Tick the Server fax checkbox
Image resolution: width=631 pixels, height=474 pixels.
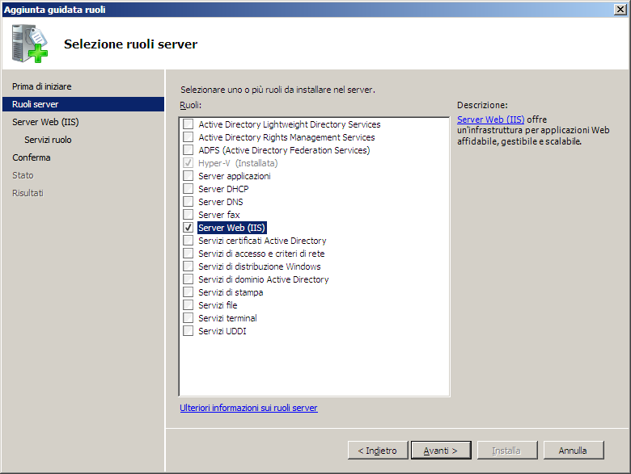pos(188,215)
